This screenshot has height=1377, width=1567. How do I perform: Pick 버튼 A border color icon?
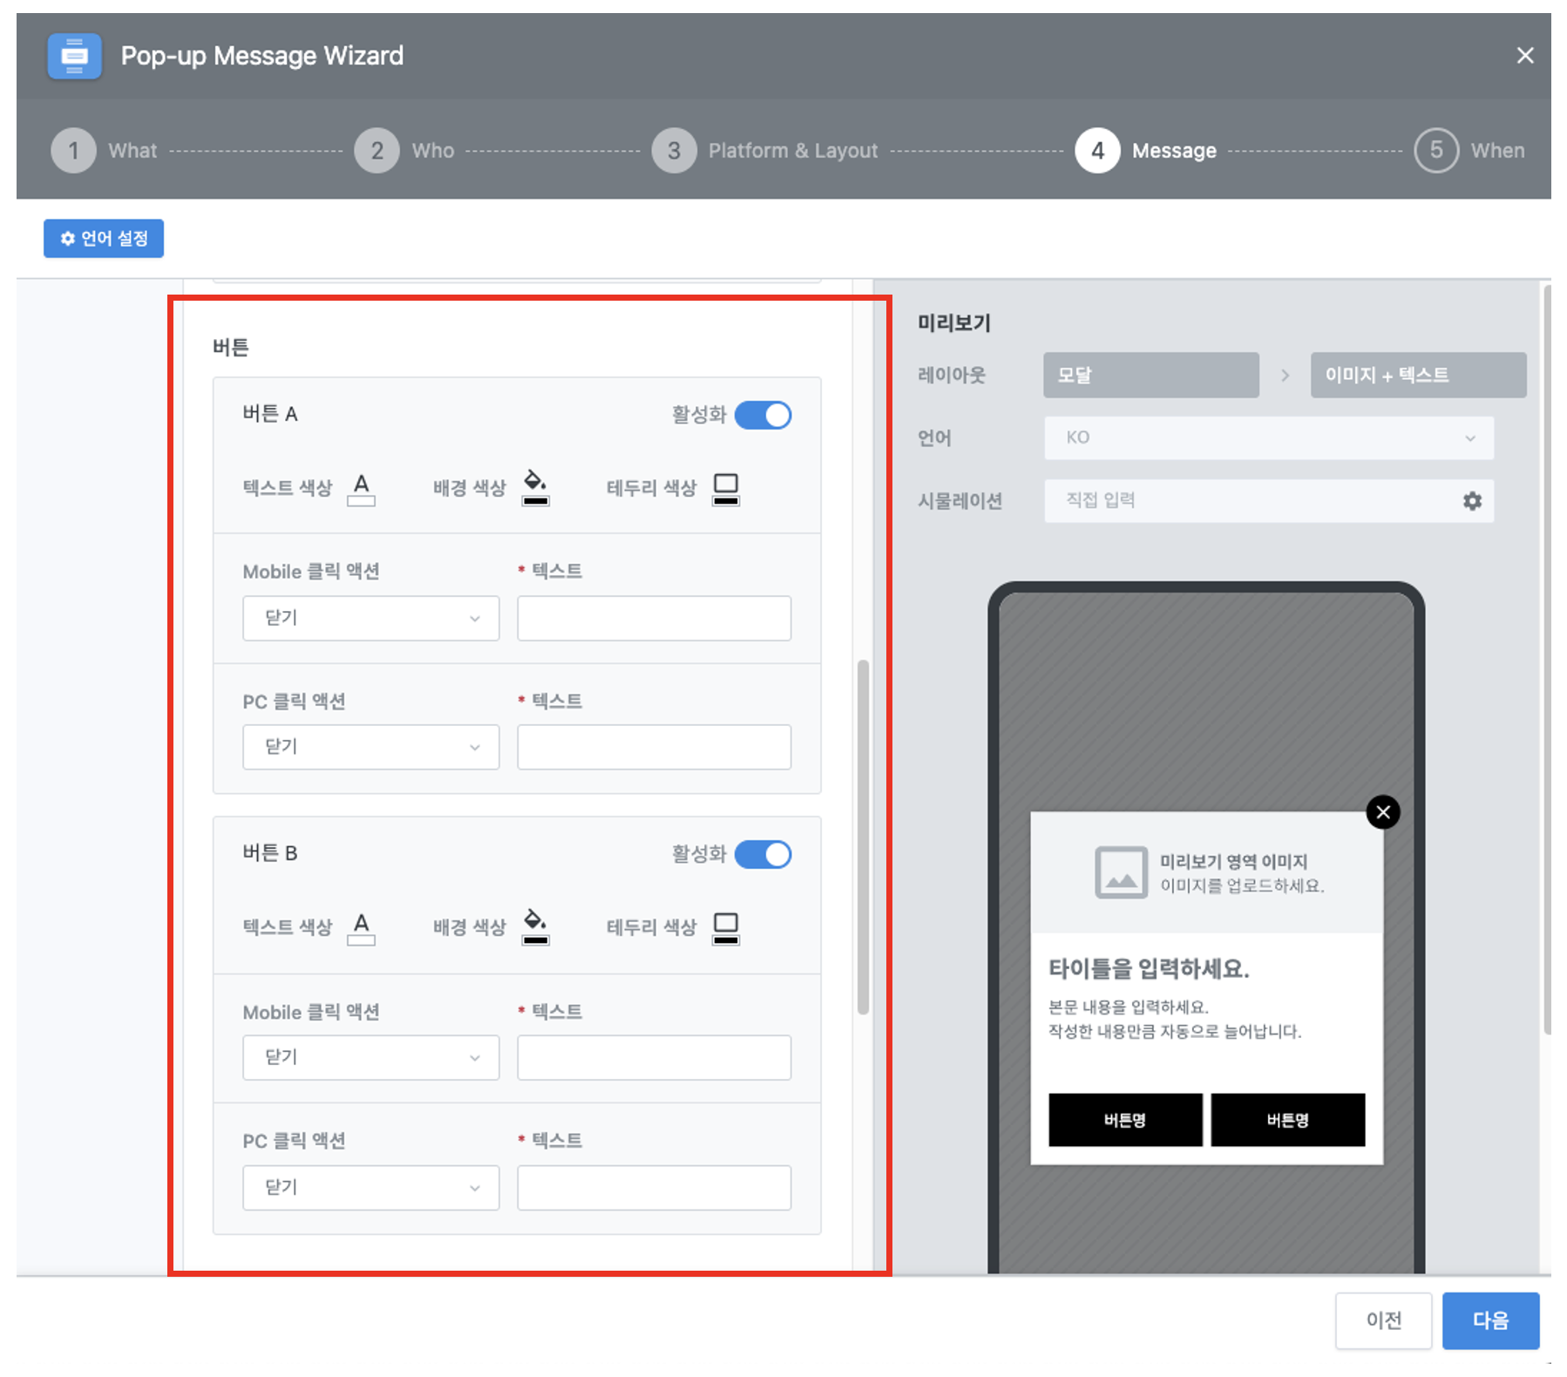(725, 488)
